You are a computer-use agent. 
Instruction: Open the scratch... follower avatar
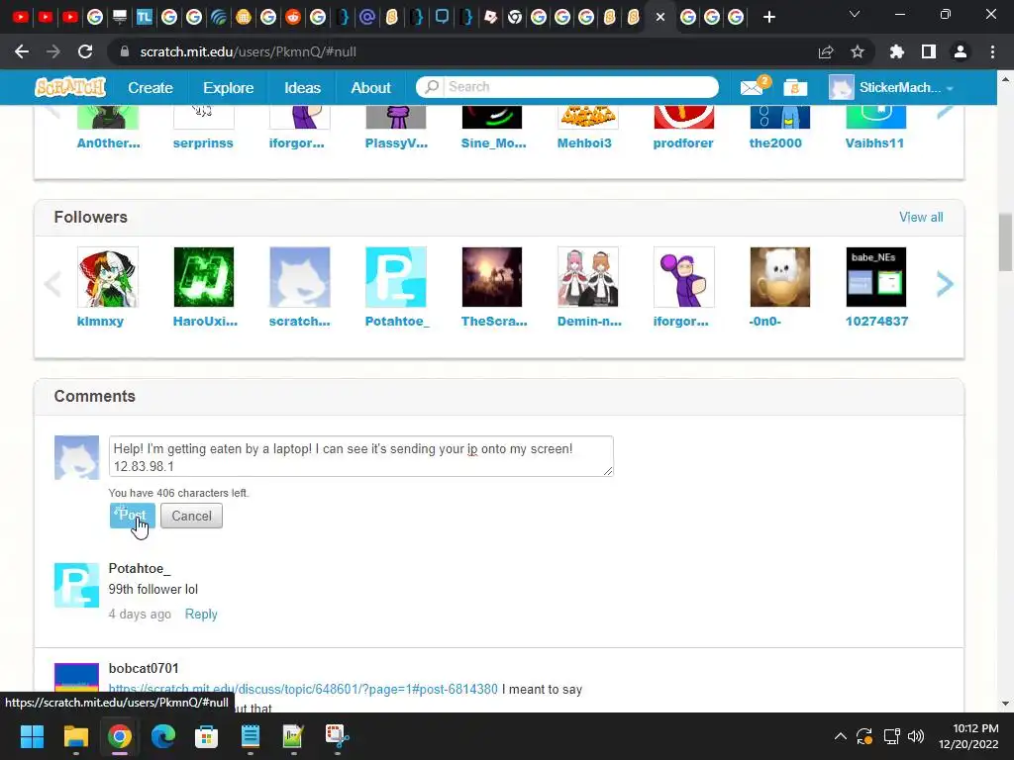coord(299,277)
